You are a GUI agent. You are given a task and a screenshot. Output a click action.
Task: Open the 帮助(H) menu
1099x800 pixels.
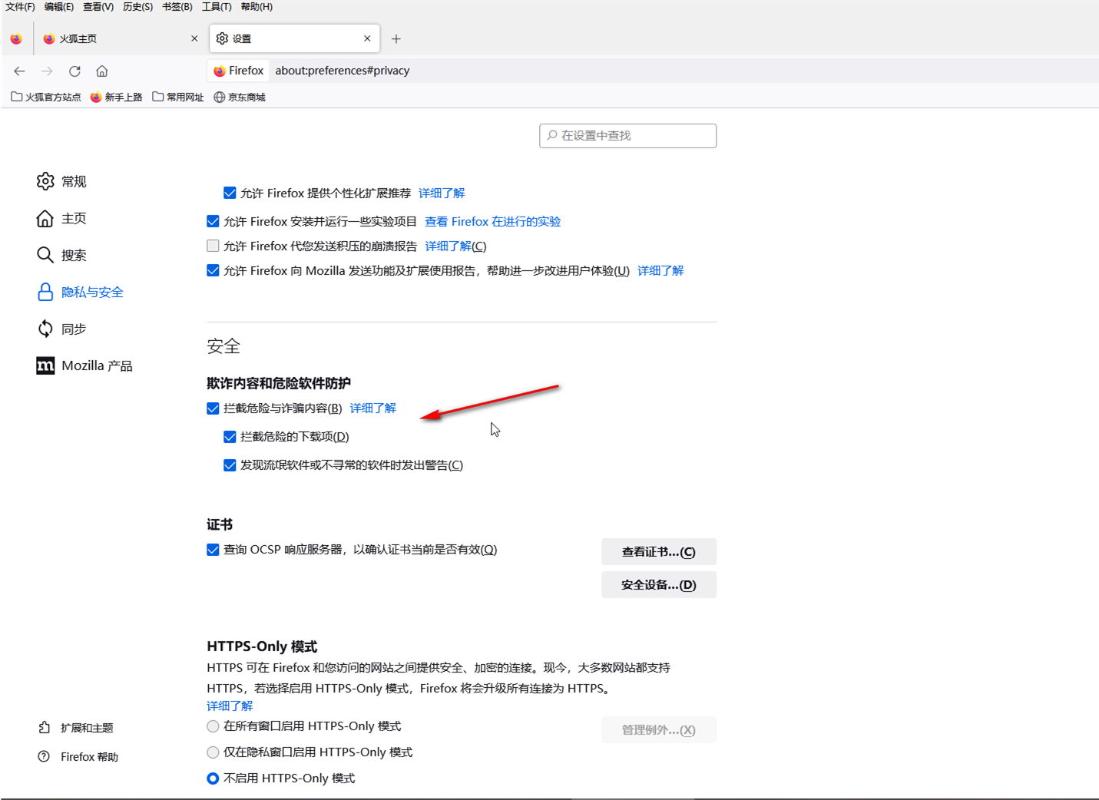[x=257, y=7]
